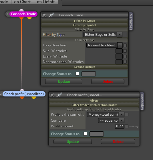
Task: Pin the Check profit panel
Action: pyautogui.click(x=59, y=95)
